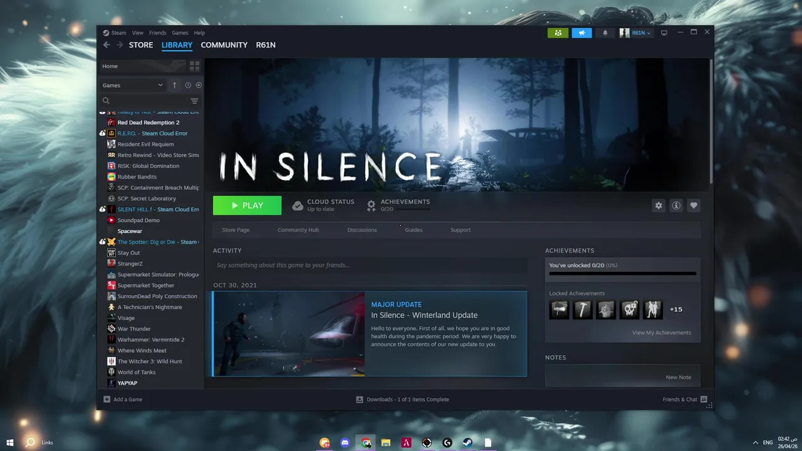802x451 pixels.
Task: Open the Discussions link
Action: click(x=362, y=230)
